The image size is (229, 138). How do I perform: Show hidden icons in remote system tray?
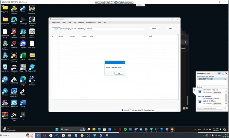tap(195, 129)
